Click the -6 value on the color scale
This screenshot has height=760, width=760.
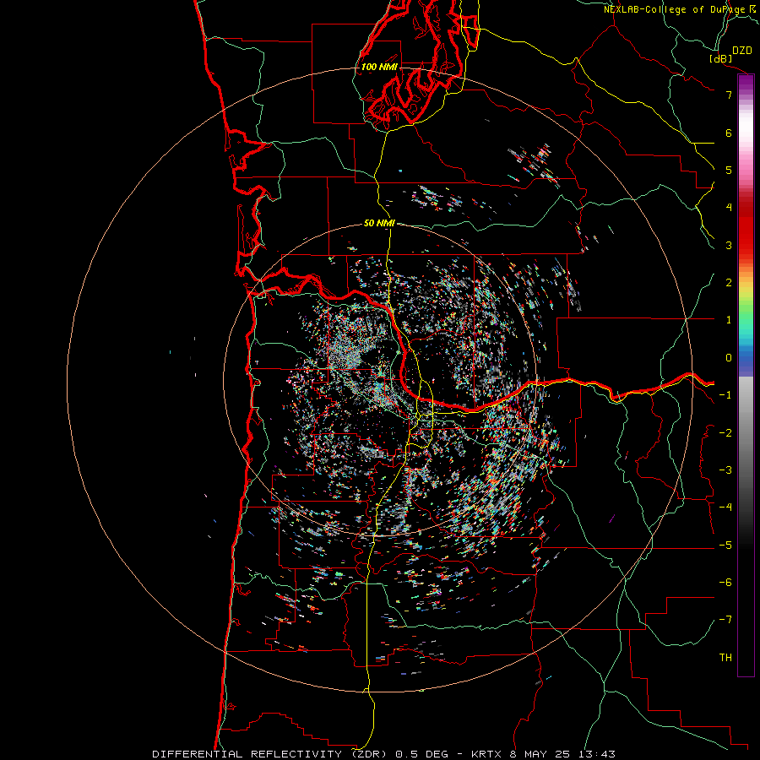(x=725, y=583)
